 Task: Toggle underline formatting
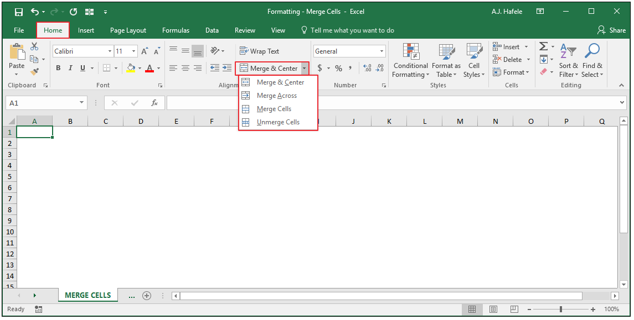pos(83,68)
